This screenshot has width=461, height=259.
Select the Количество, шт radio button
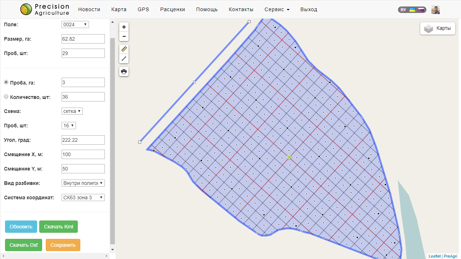(6, 97)
